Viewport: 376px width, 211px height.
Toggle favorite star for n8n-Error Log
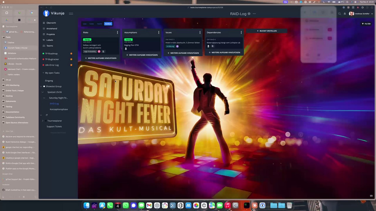71,65
